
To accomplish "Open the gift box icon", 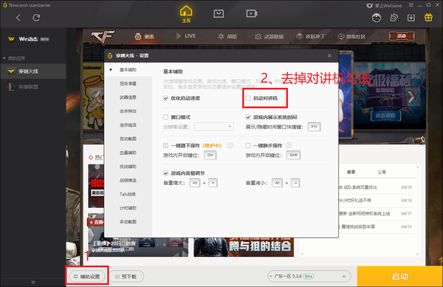I will pyautogui.click(x=428, y=18).
